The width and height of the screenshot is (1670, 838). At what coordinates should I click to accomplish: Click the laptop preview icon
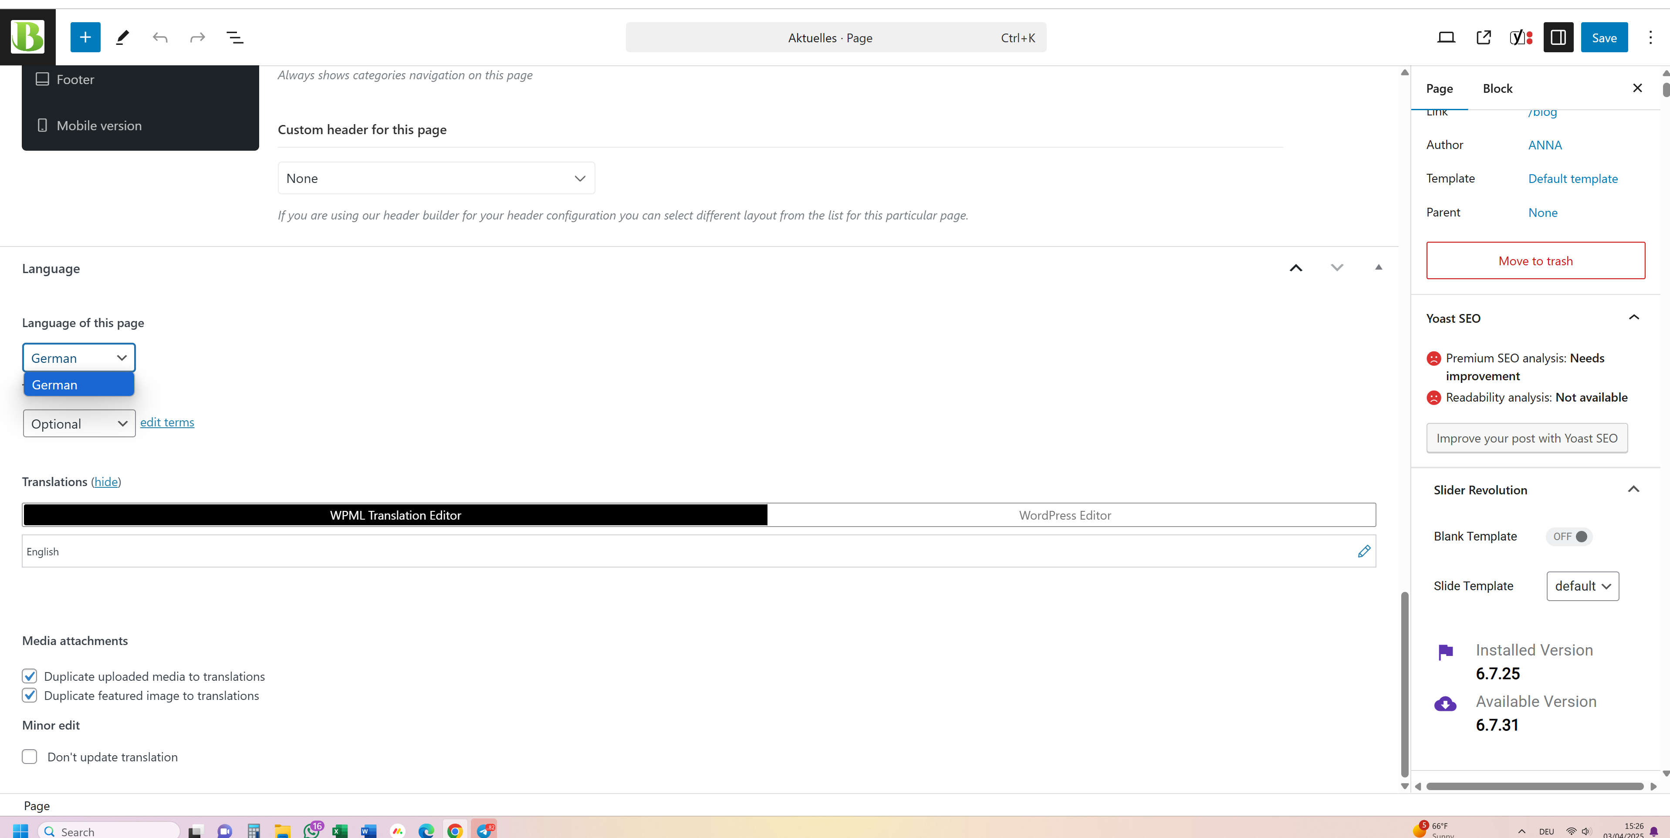tap(1446, 37)
